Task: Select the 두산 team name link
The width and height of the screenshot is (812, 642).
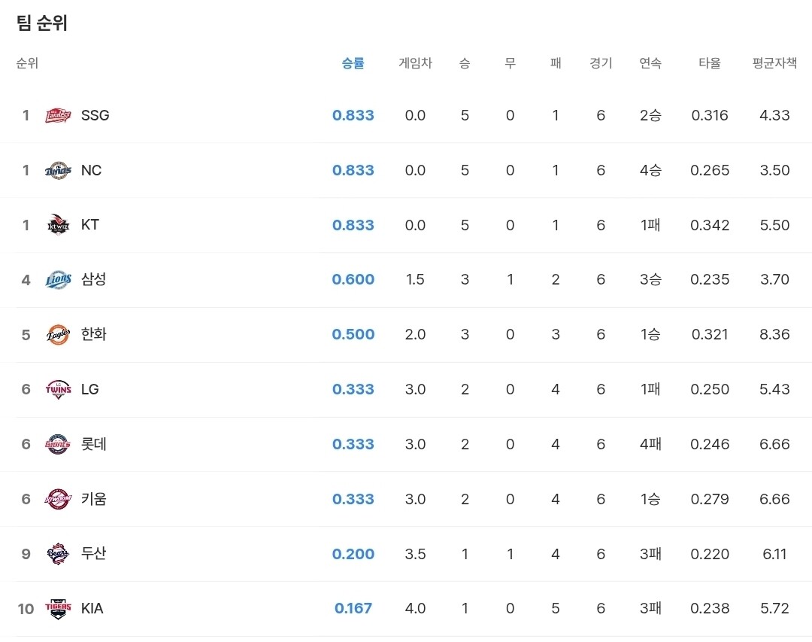Action: (94, 554)
